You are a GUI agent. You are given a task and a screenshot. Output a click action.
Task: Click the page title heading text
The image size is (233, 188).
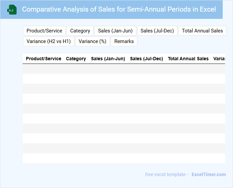pyautogui.click(x=119, y=9)
